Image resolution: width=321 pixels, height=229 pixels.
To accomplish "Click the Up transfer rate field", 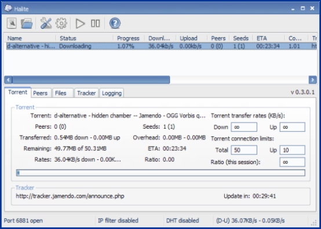I will tap(293, 127).
